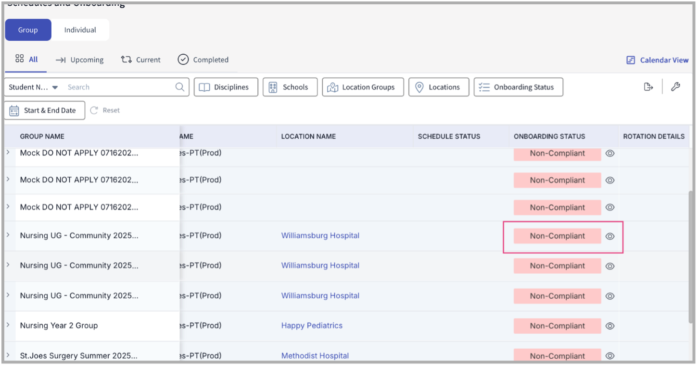Switch to the Upcoming tab
Image resolution: width=698 pixels, height=365 pixels.
80,60
